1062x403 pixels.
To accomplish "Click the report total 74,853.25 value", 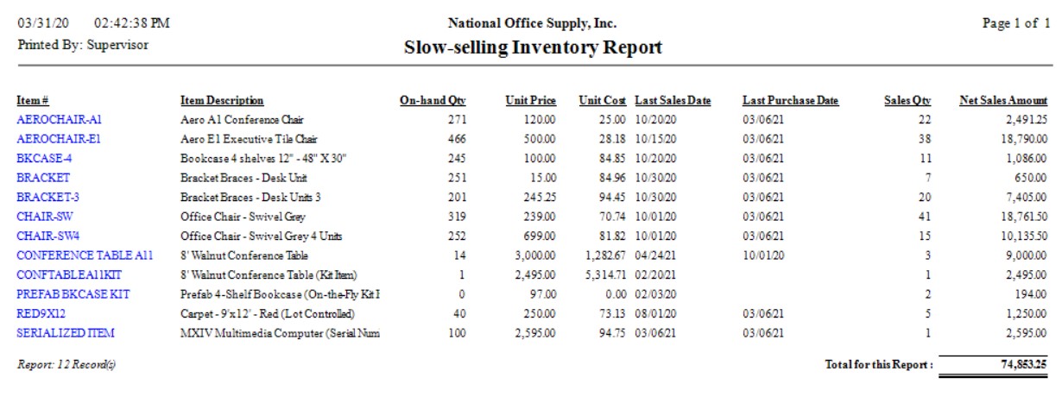I will (1018, 364).
